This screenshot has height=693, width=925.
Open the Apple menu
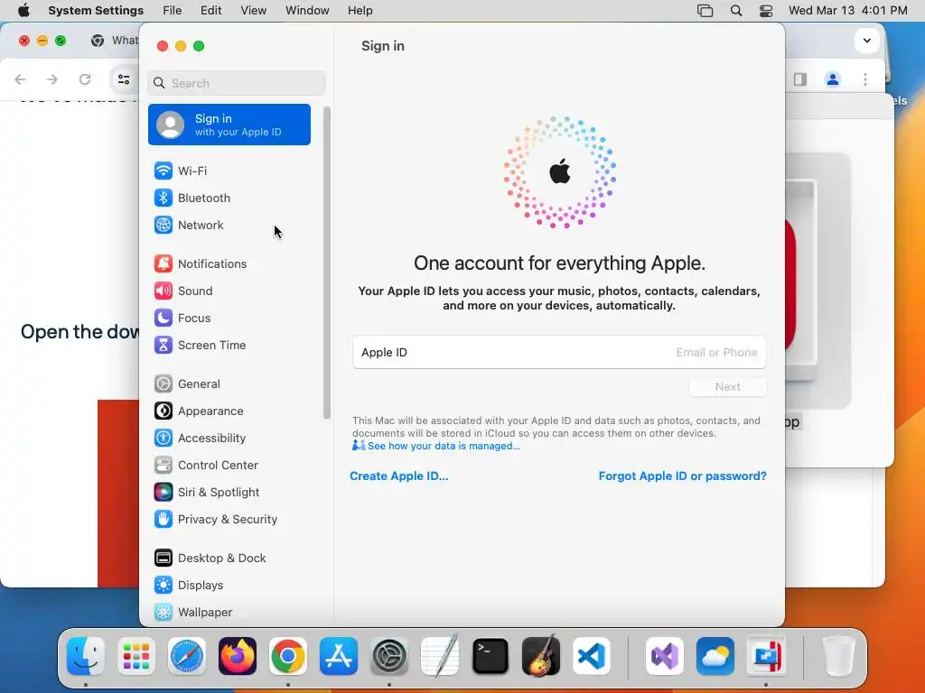[x=23, y=11]
